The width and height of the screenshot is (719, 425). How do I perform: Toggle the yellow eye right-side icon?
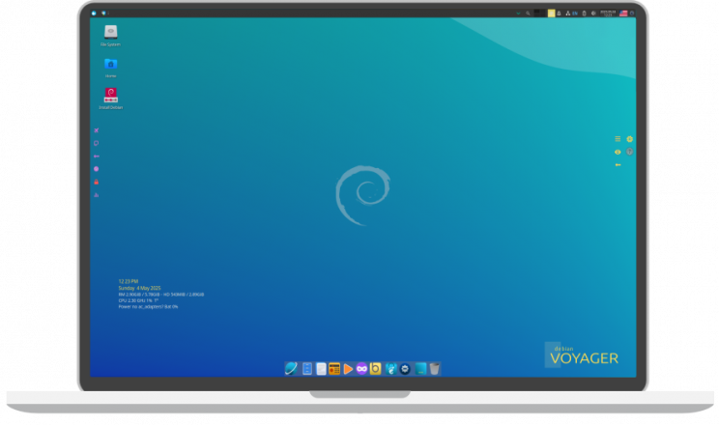[x=618, y=152]
